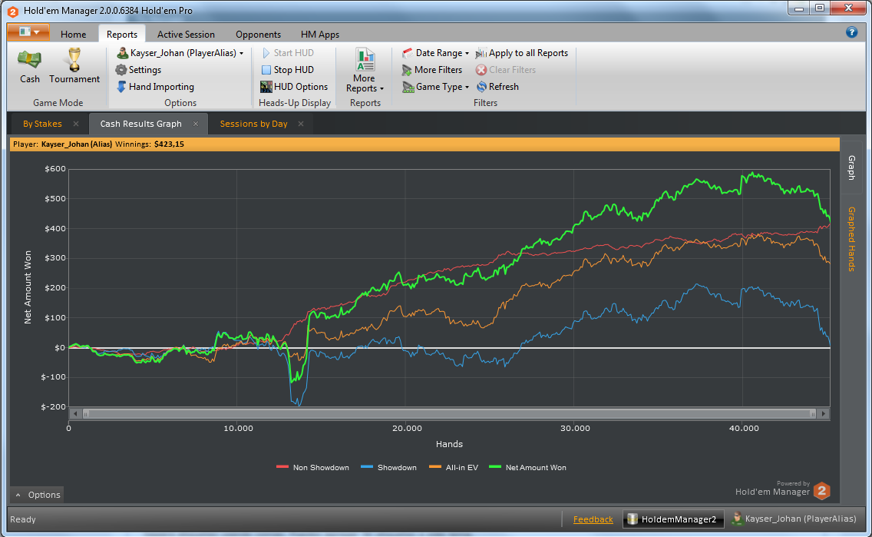The height and width of the screenshot is (537, 872).
Task: Close the Sessions by Day tab
Action: [301, 124]
